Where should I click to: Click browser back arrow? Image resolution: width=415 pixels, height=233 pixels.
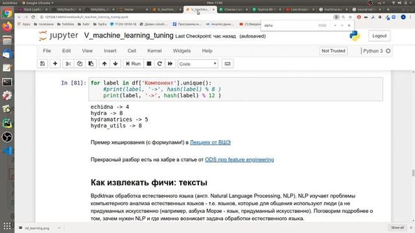pos(19,17)
